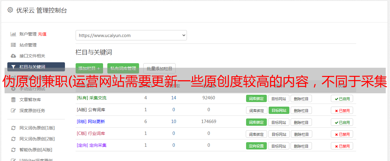Open 智能伪原创[AI版] in the sidebar
Viewport: 390px width, 161px height.
click(36, 150)
